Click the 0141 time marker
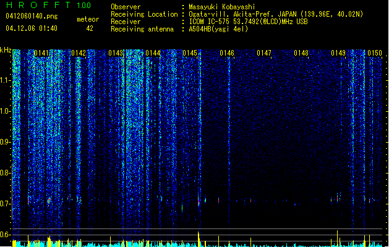 coord(41,53)
